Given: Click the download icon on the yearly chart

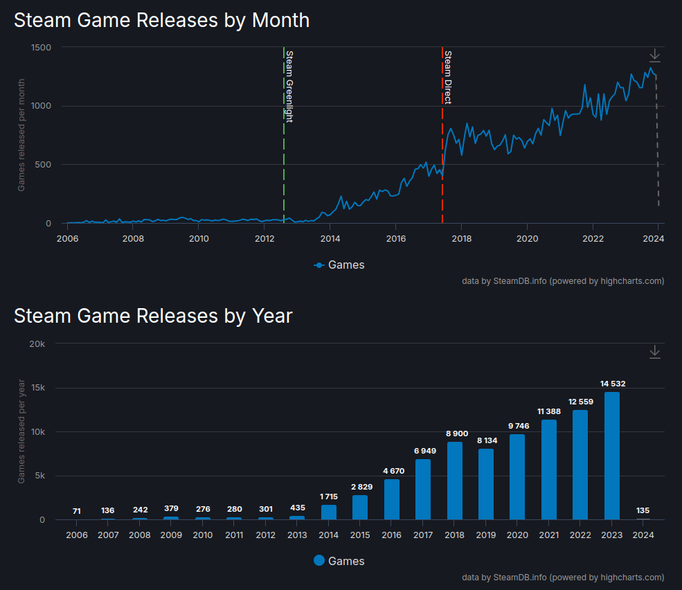Looking at the screenshot, I should click(x=654, y=352).
